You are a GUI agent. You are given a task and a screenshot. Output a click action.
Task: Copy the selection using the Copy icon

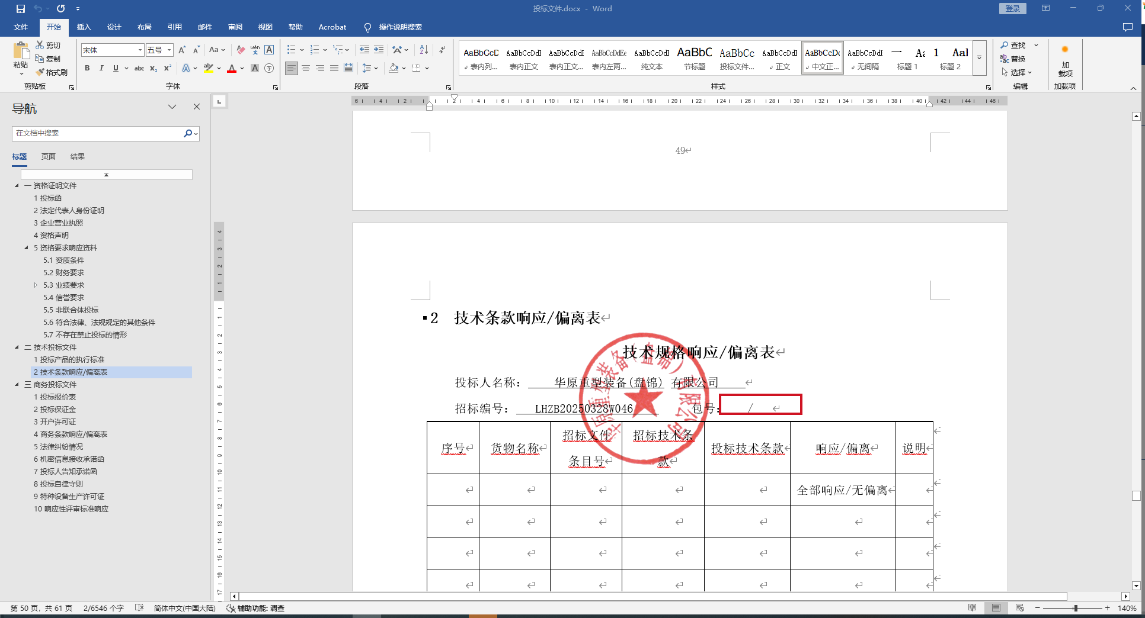48,59
